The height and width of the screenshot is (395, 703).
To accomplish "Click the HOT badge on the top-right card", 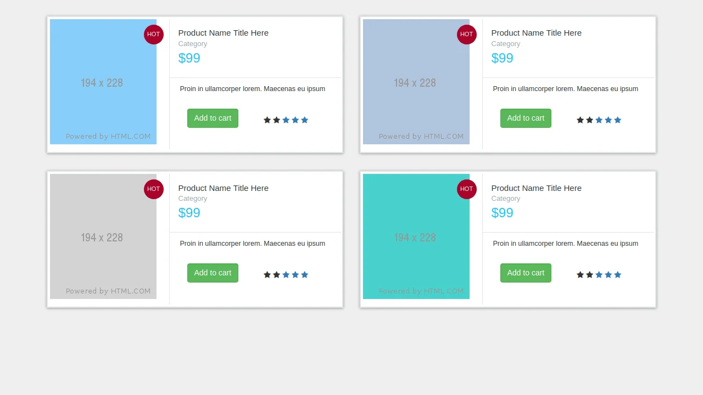I will 466,35.
